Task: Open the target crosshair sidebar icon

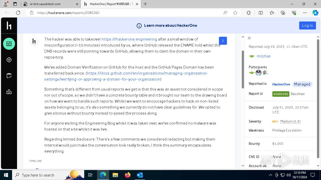Action: [9, 60]
